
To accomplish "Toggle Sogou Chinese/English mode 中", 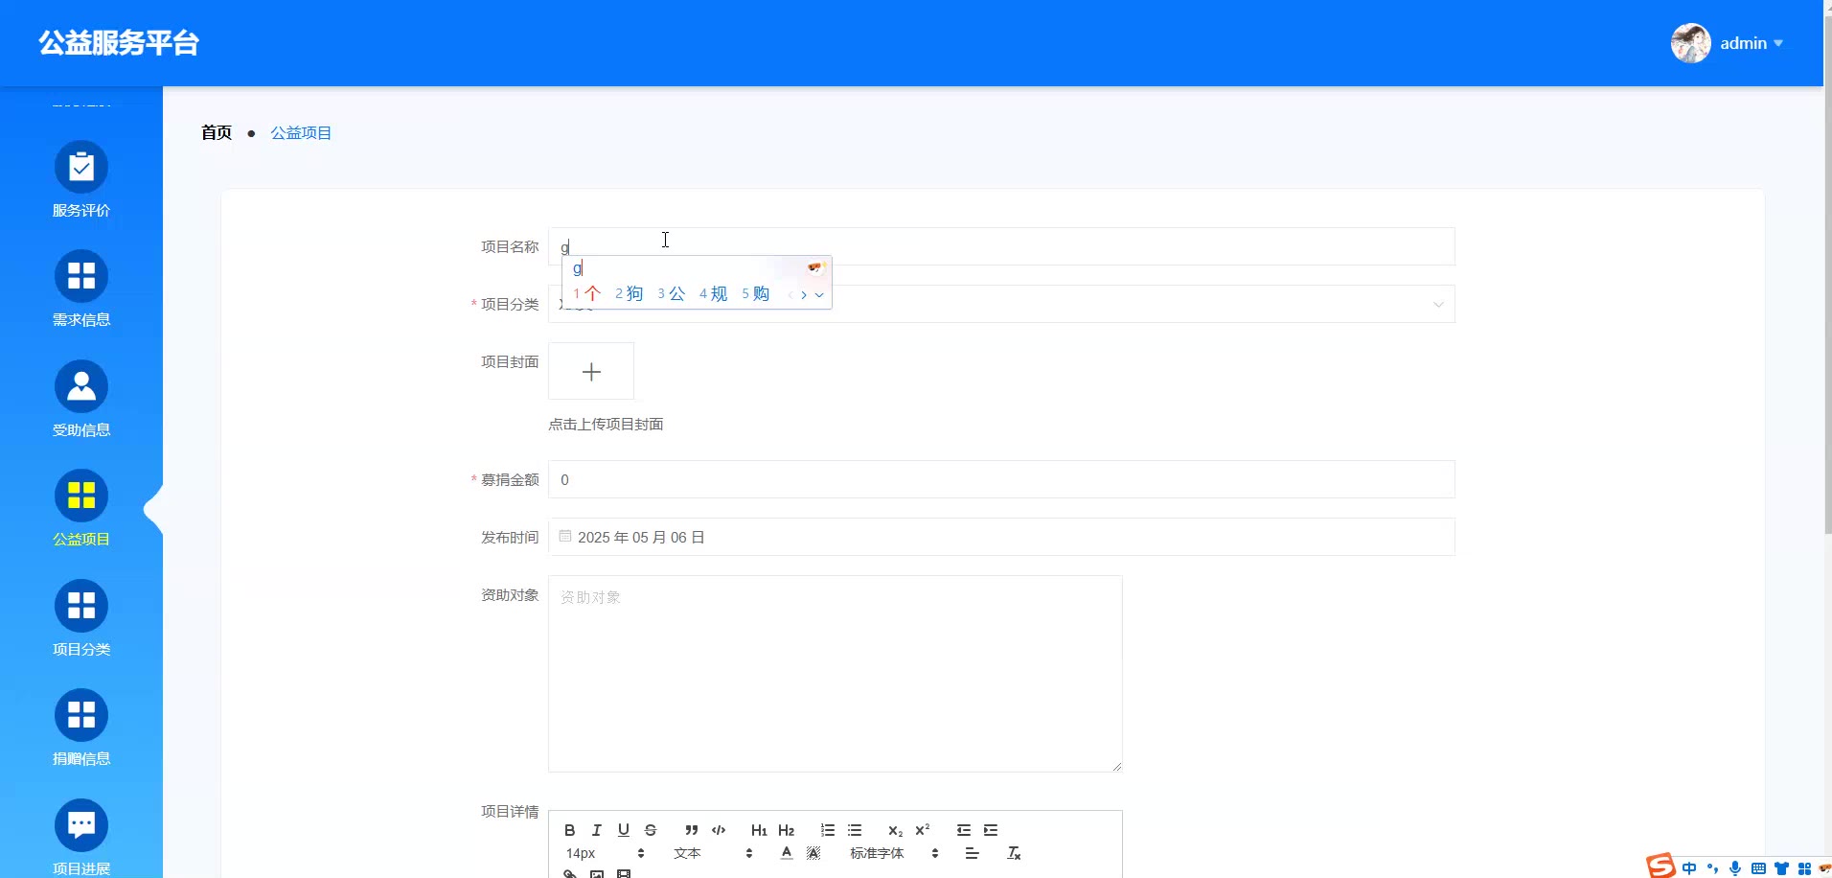I will (x=1689, y=868).
